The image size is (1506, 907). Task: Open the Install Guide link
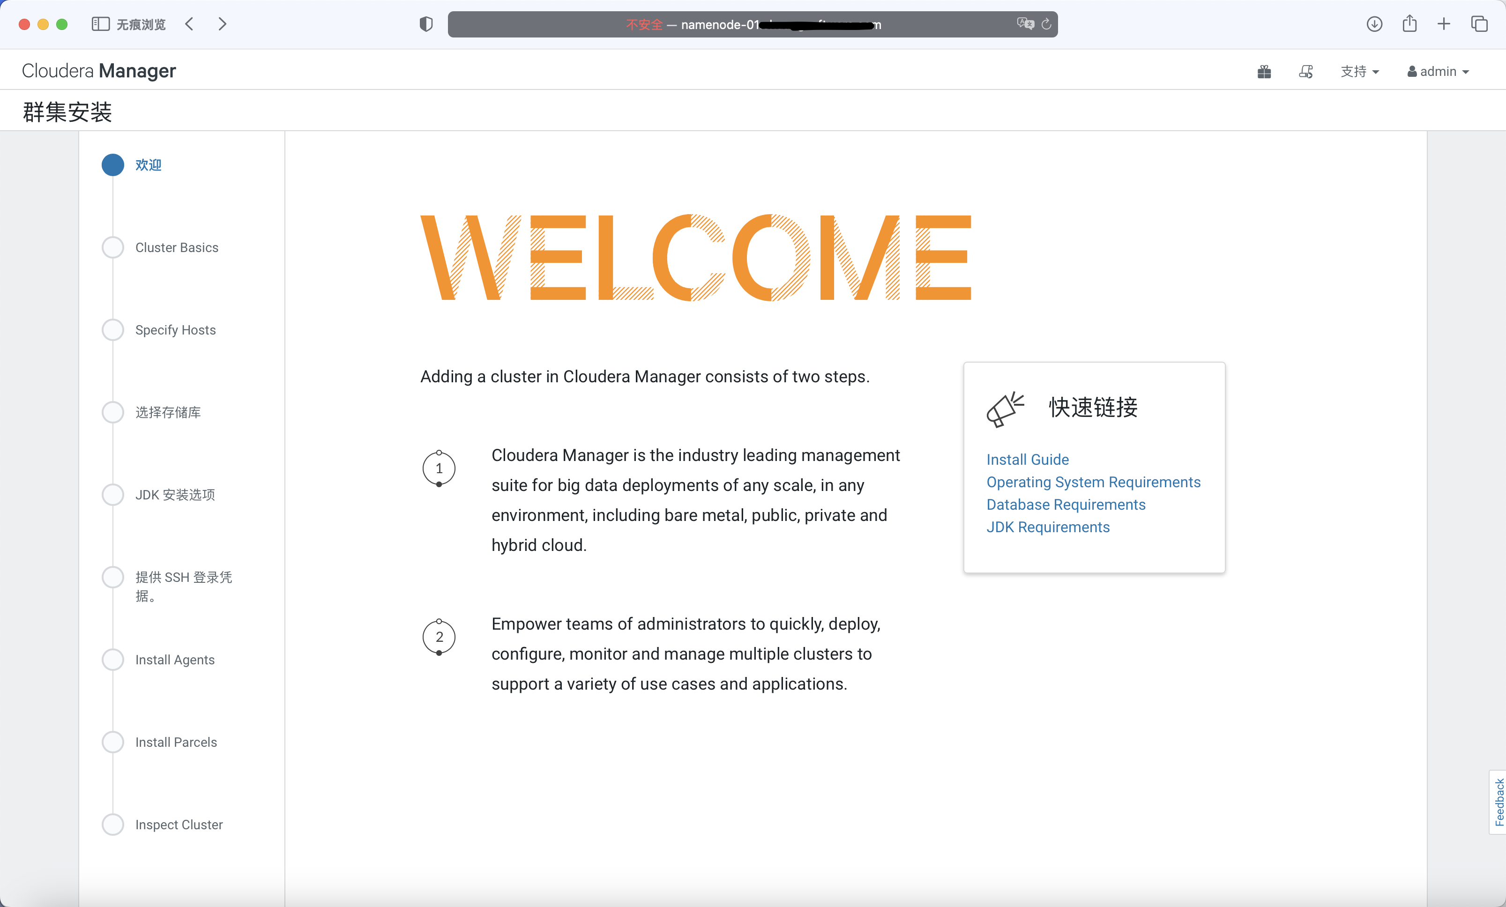coord(1028,460)
